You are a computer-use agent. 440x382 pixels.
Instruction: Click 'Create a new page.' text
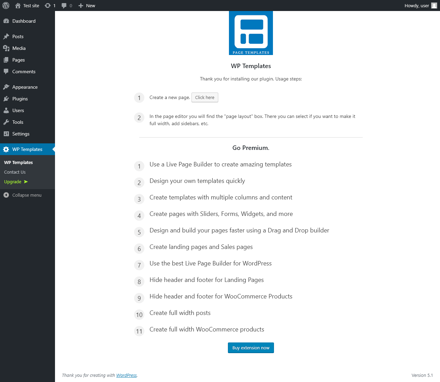coord(170,97)
